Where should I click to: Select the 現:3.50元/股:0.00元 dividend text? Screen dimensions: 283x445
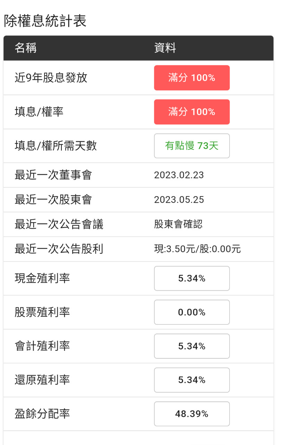coord(197,249)
